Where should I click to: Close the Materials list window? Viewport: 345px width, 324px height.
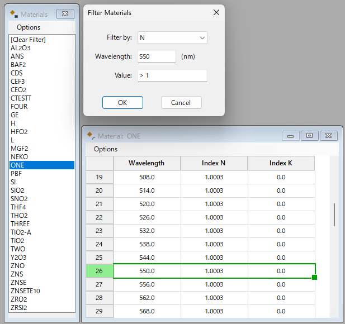[x=65, y=14]
